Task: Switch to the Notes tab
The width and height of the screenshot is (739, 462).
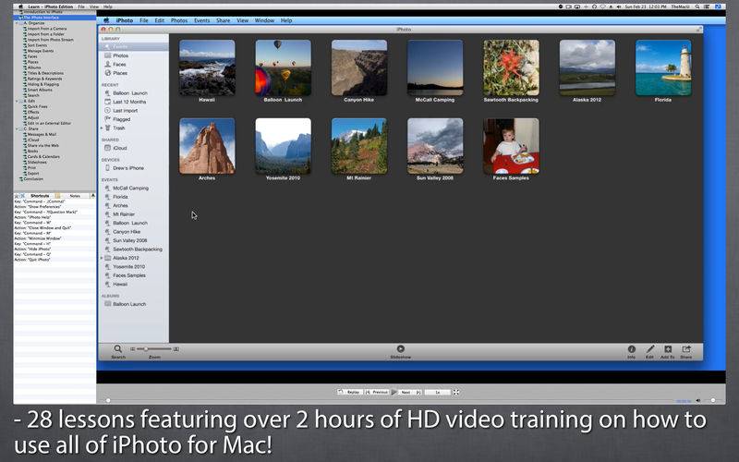Action: pos(75,195)
